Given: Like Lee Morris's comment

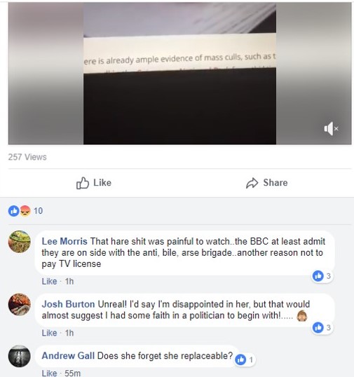Looking at the screenshot, I should click(x=49, y=281).
